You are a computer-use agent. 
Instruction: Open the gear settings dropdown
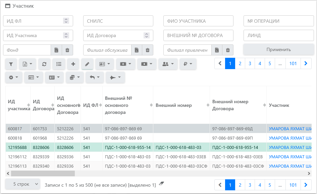(x=13, y=77)
